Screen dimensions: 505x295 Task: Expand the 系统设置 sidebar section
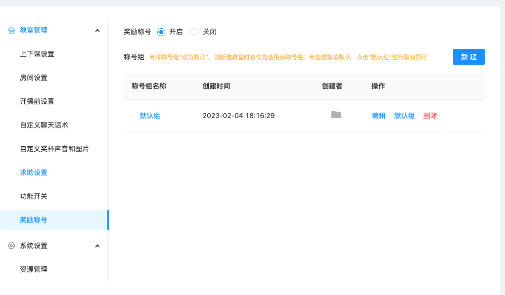(97, 245)
